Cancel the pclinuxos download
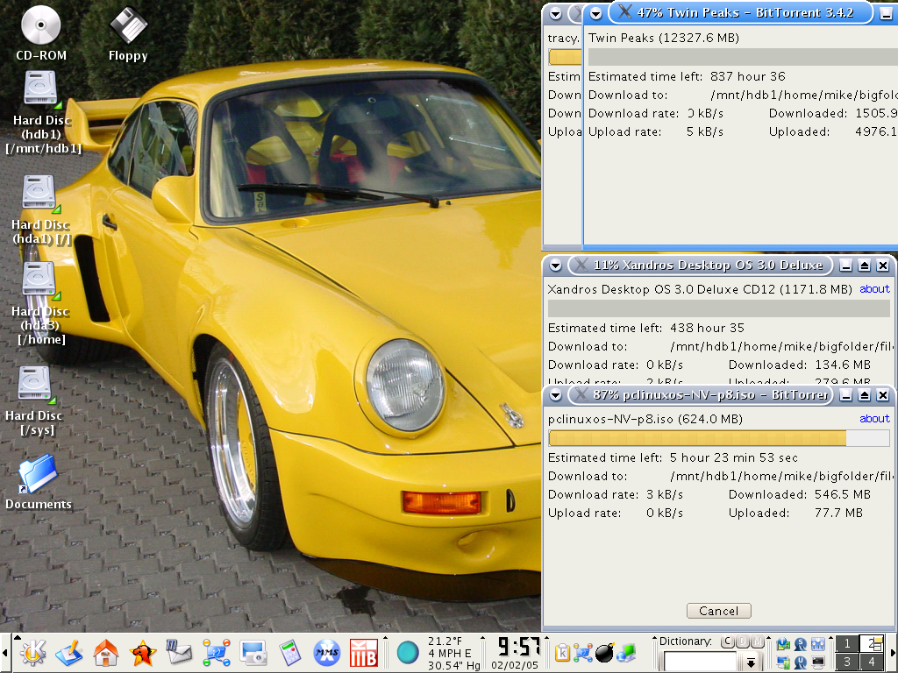This screenshot has height=673, width=898. (718, 611)
